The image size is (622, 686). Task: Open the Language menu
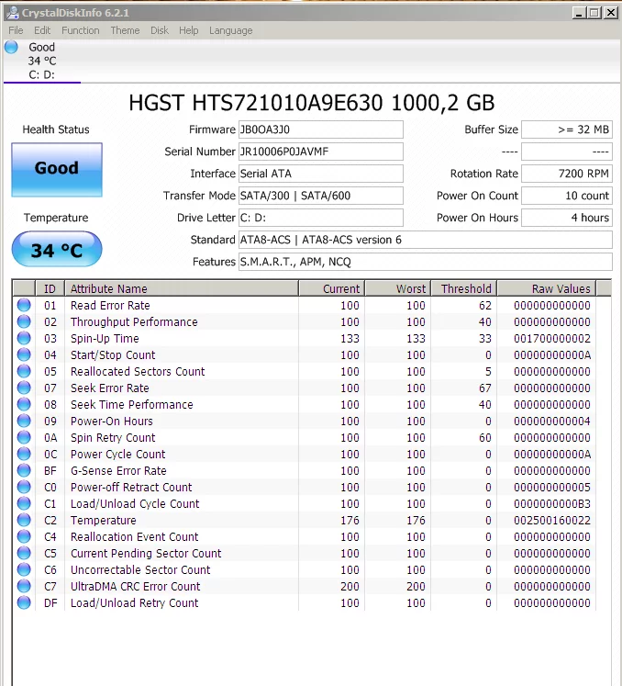pos(231,30)
